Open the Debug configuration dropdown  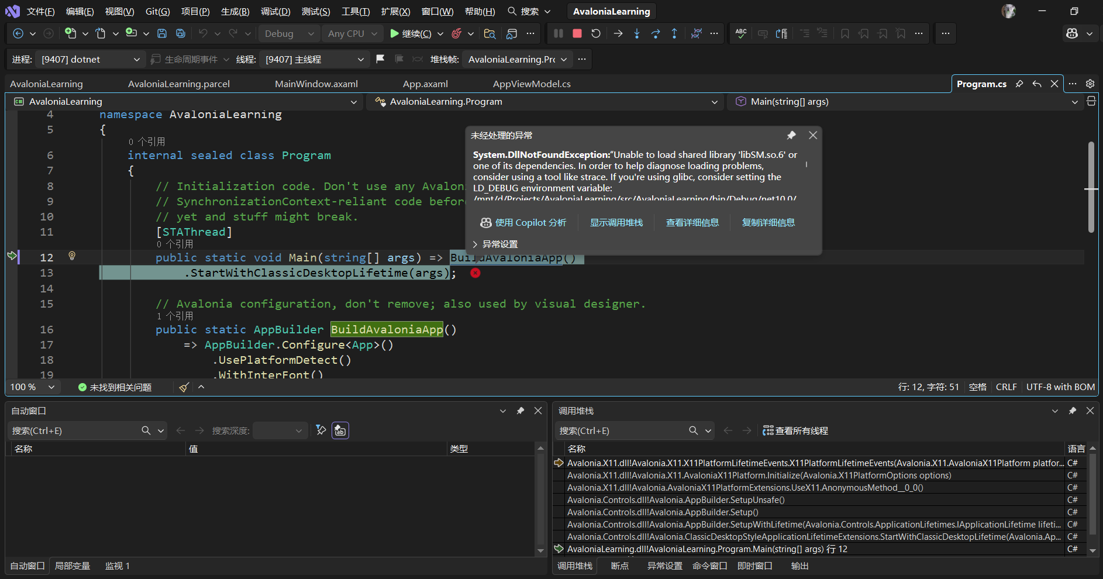pyautogui.click(x=289, y=34)
